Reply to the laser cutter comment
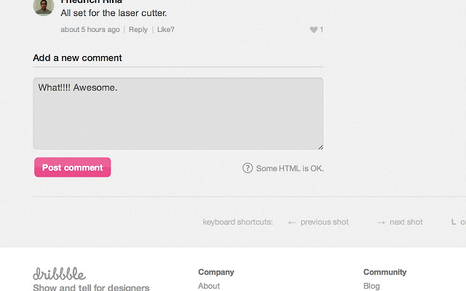 pyautogui.click(x=138, y=30)
